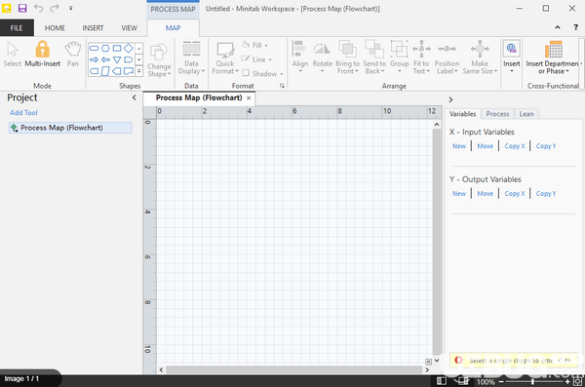Switch to the Pan hand tool

point(73,55)
